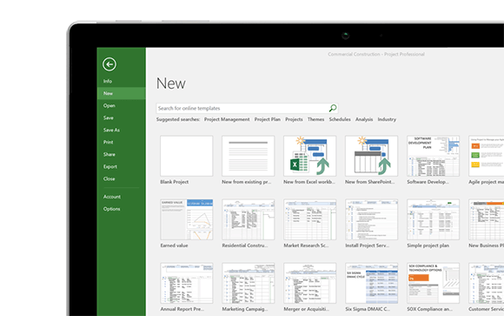Select New from SharePoint task list icon
The width and height of the screenshot is (504, 316).
point(371,156)
